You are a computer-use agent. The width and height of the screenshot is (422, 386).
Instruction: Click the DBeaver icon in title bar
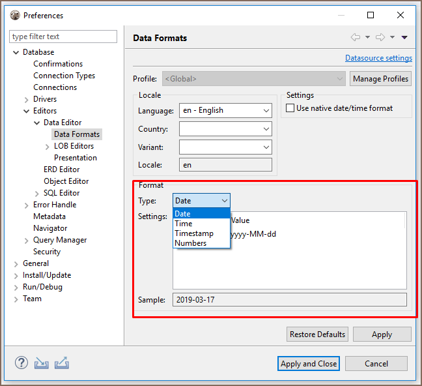[15, 15]
